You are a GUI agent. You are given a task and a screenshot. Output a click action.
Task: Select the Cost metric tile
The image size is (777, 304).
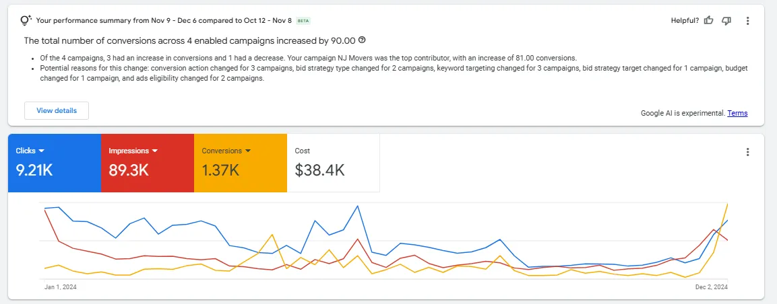(333, 163)
